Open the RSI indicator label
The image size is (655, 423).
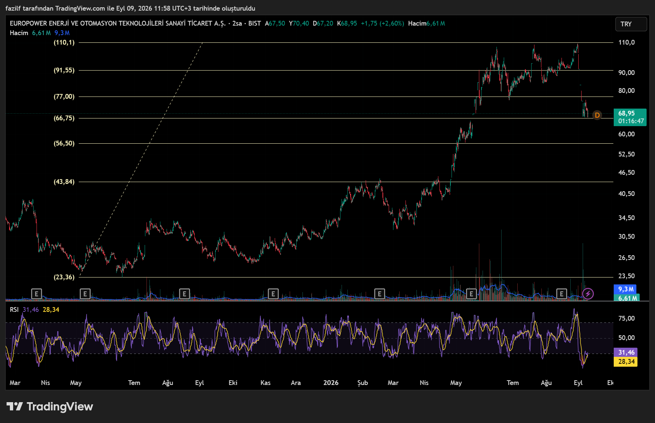[x=14, y=310]
